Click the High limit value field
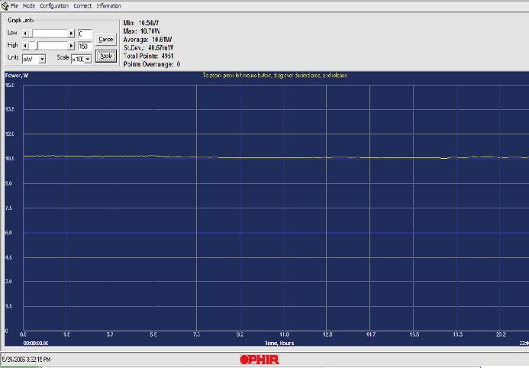This screenshot has height=368, width=529. (85, 46)
